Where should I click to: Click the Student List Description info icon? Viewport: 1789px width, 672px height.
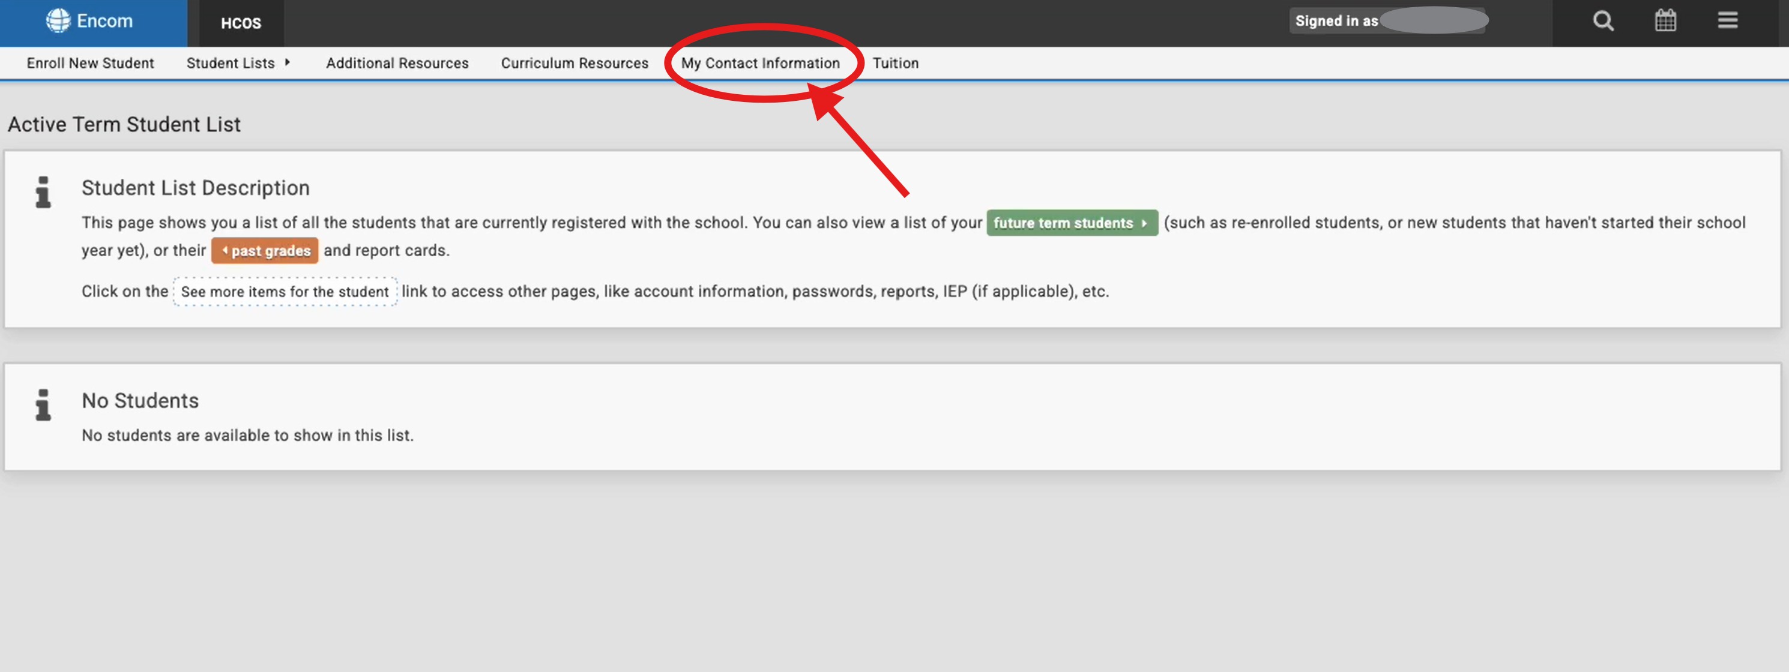(43, 191)
